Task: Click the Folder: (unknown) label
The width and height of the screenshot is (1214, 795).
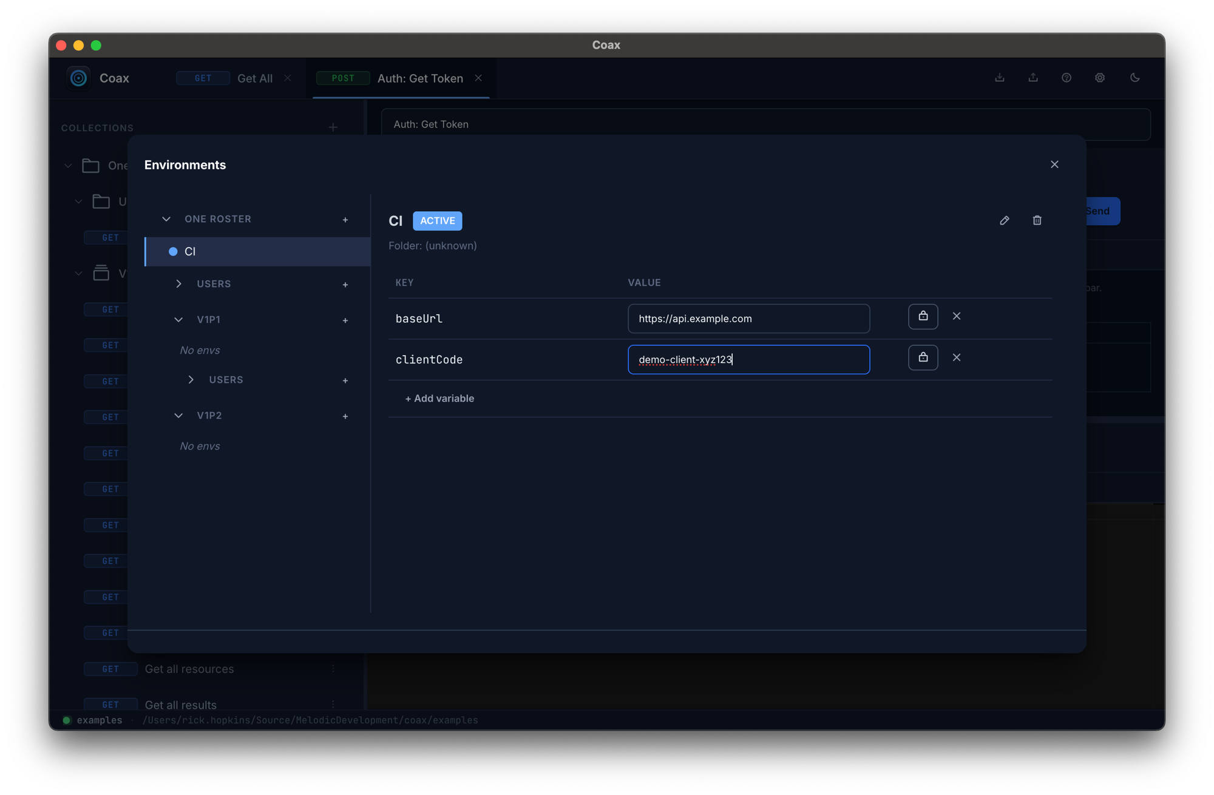Action: click(x=433, y=246)
